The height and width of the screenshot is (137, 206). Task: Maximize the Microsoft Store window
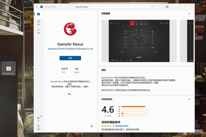(185, 6)
